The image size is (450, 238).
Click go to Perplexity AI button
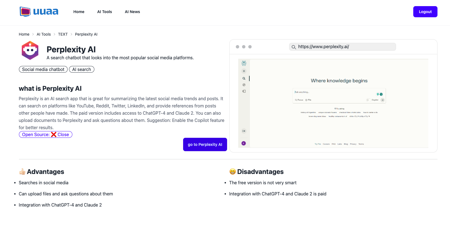(x=205, y=144)
